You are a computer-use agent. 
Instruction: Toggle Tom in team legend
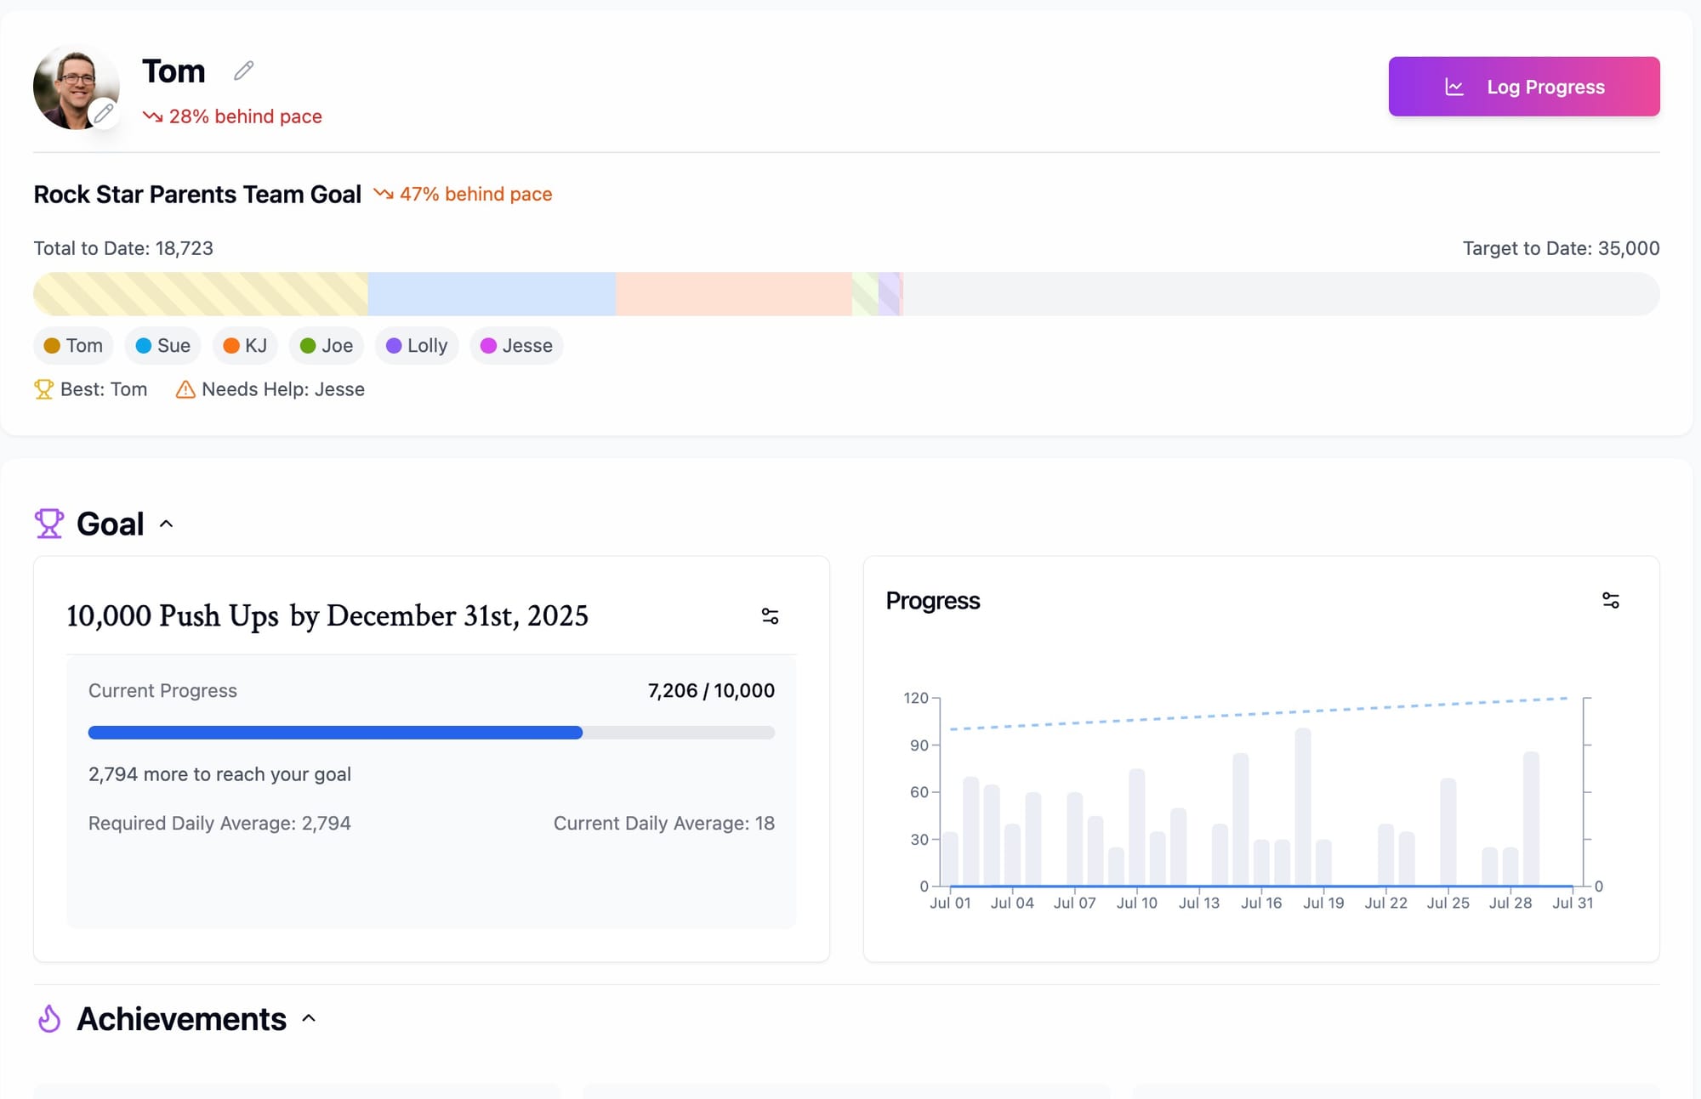73,346
